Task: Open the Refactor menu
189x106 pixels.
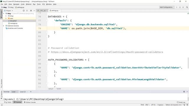Action: point(29,4)
